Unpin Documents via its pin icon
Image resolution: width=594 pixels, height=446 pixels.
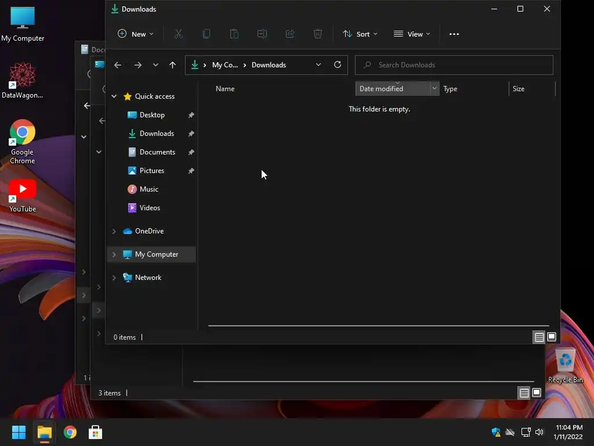pyautogui.click(x=191, y=152)
